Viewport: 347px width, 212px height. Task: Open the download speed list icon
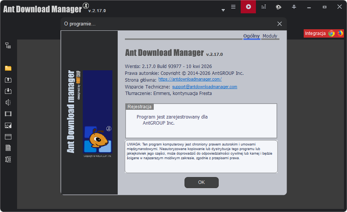click(263, 7)
